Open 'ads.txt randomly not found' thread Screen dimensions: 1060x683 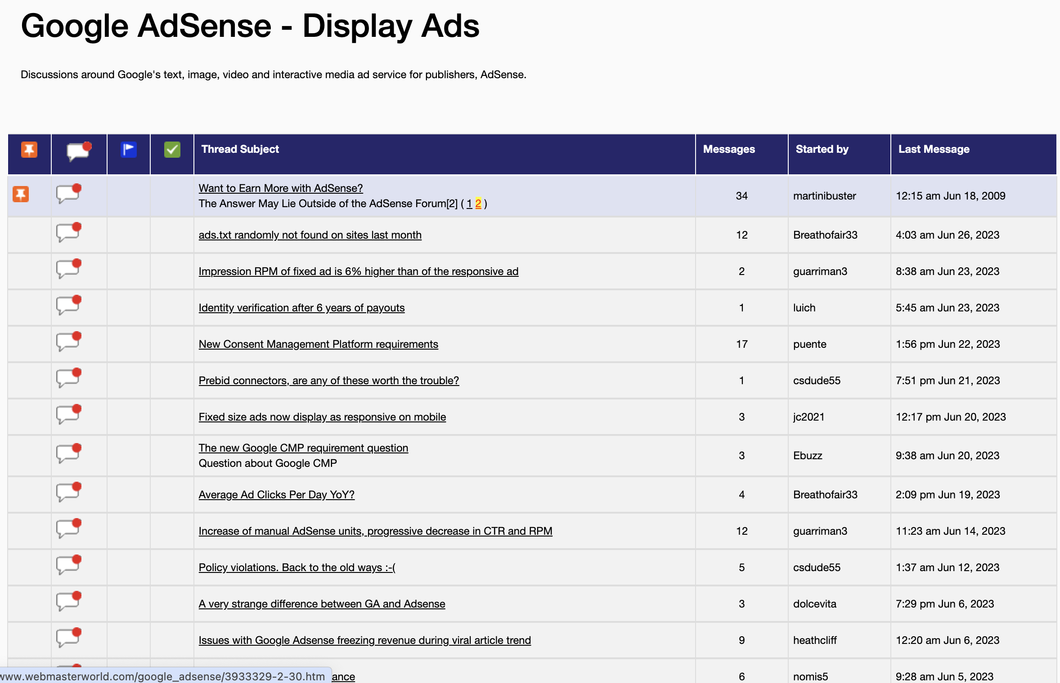coord(310,235)
